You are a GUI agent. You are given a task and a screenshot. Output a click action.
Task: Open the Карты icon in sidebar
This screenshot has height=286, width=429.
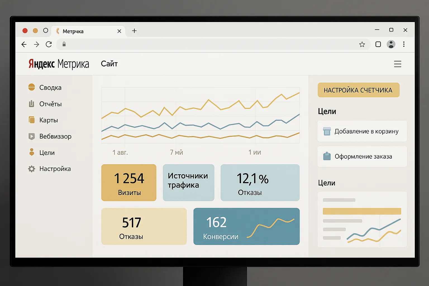pyautogui.click(x=32, y=120)
